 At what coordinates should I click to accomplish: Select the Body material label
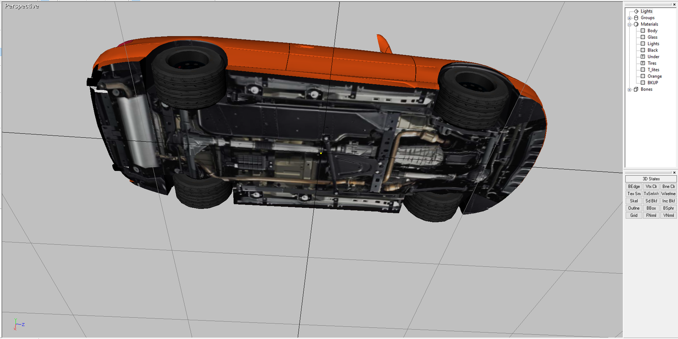(652, 31)
